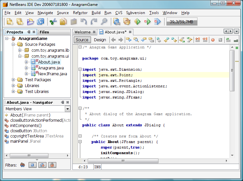
Task: Close the About.java editor tab
Action: tap(130, 32)
